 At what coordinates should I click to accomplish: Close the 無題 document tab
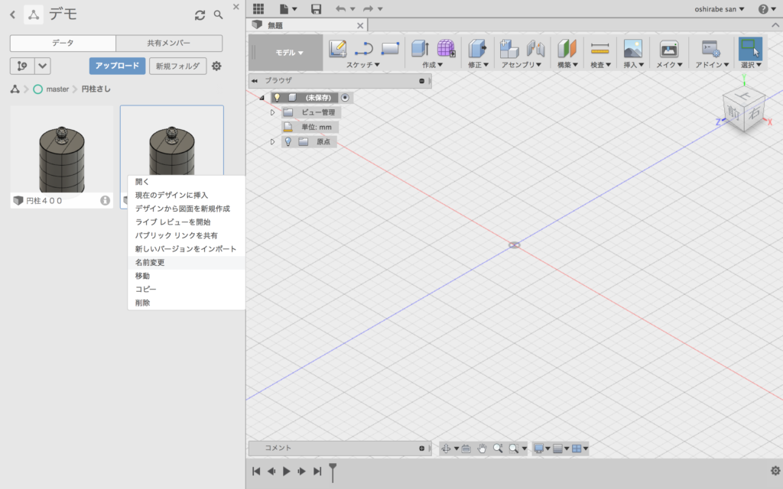[x=360, y=25]
